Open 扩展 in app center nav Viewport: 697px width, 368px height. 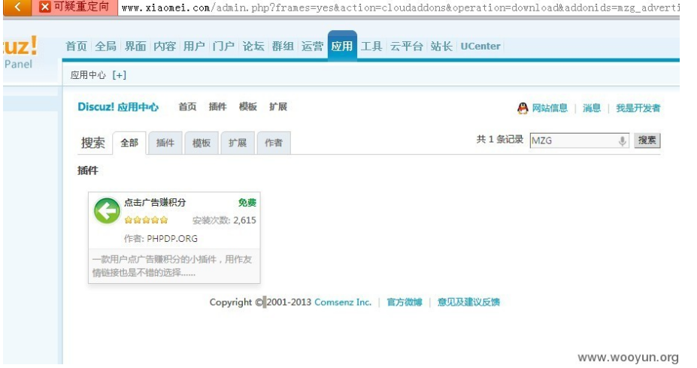click(278, 107)
